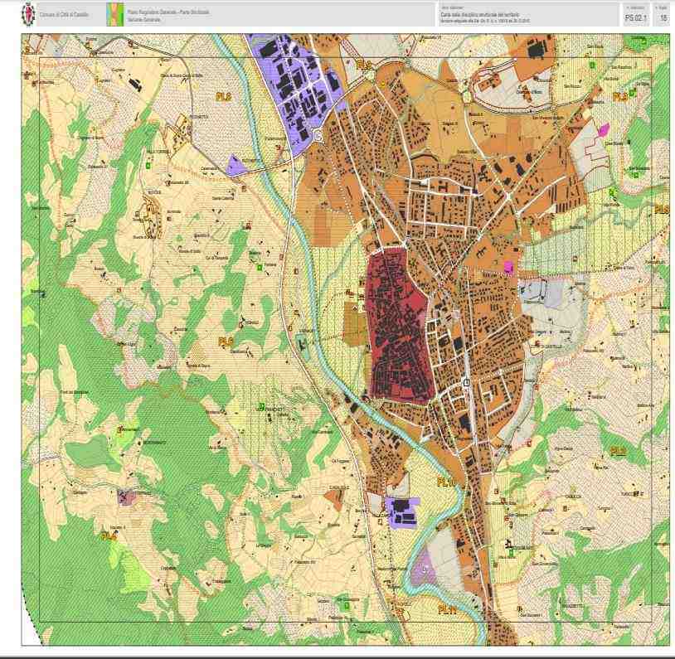Click the PL2 label on the eastern side

[618, 451]
